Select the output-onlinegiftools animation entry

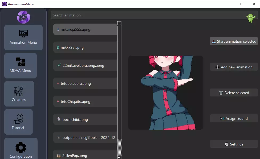coord(85,138)
